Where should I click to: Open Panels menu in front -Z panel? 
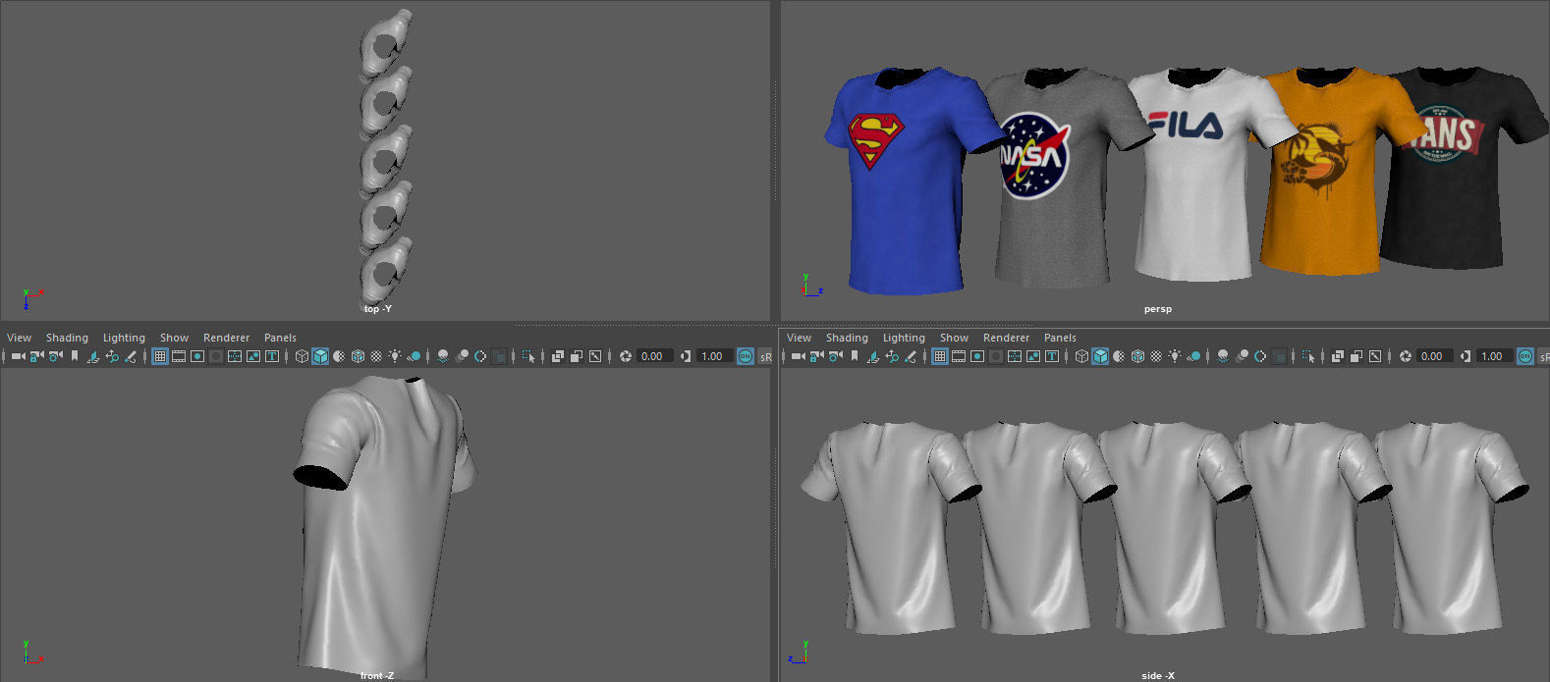coord(280,338)
